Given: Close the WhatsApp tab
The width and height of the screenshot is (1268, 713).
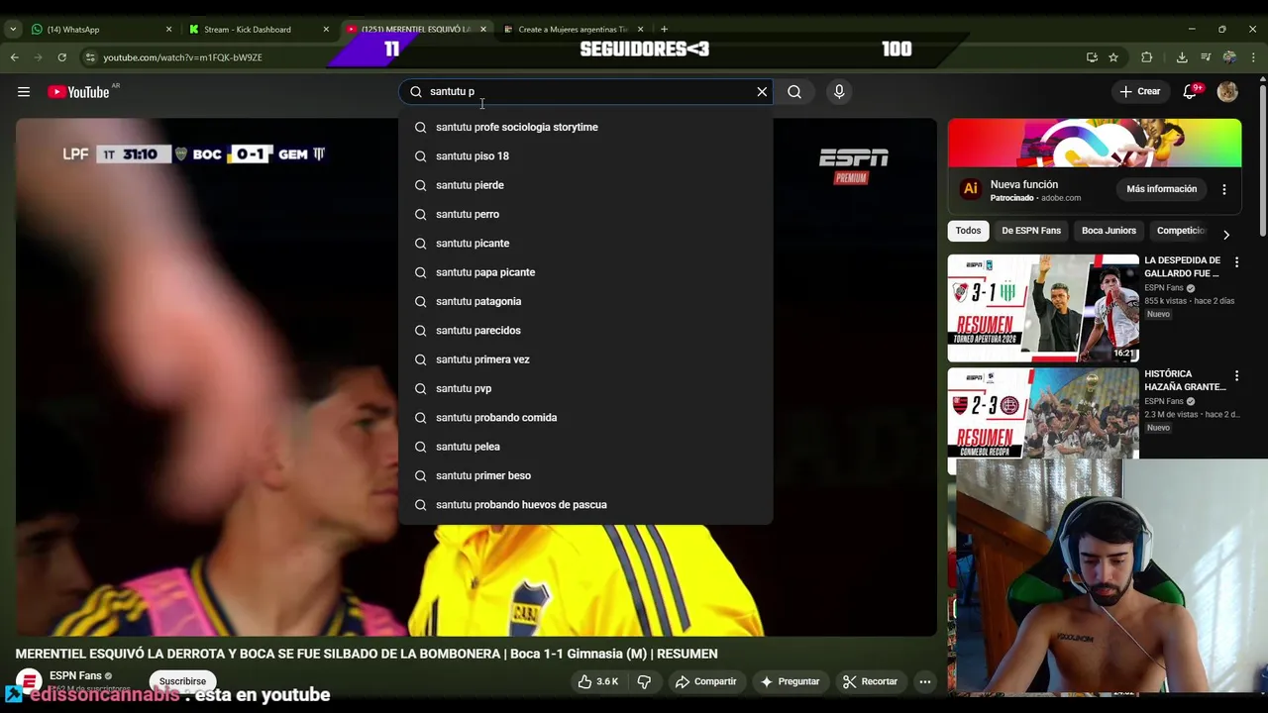Looking at the screenshot, I should tap(168, 30).
